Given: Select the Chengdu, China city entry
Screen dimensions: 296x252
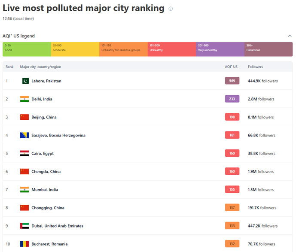Looking at the screenshot, I should (x=46, y=172).
